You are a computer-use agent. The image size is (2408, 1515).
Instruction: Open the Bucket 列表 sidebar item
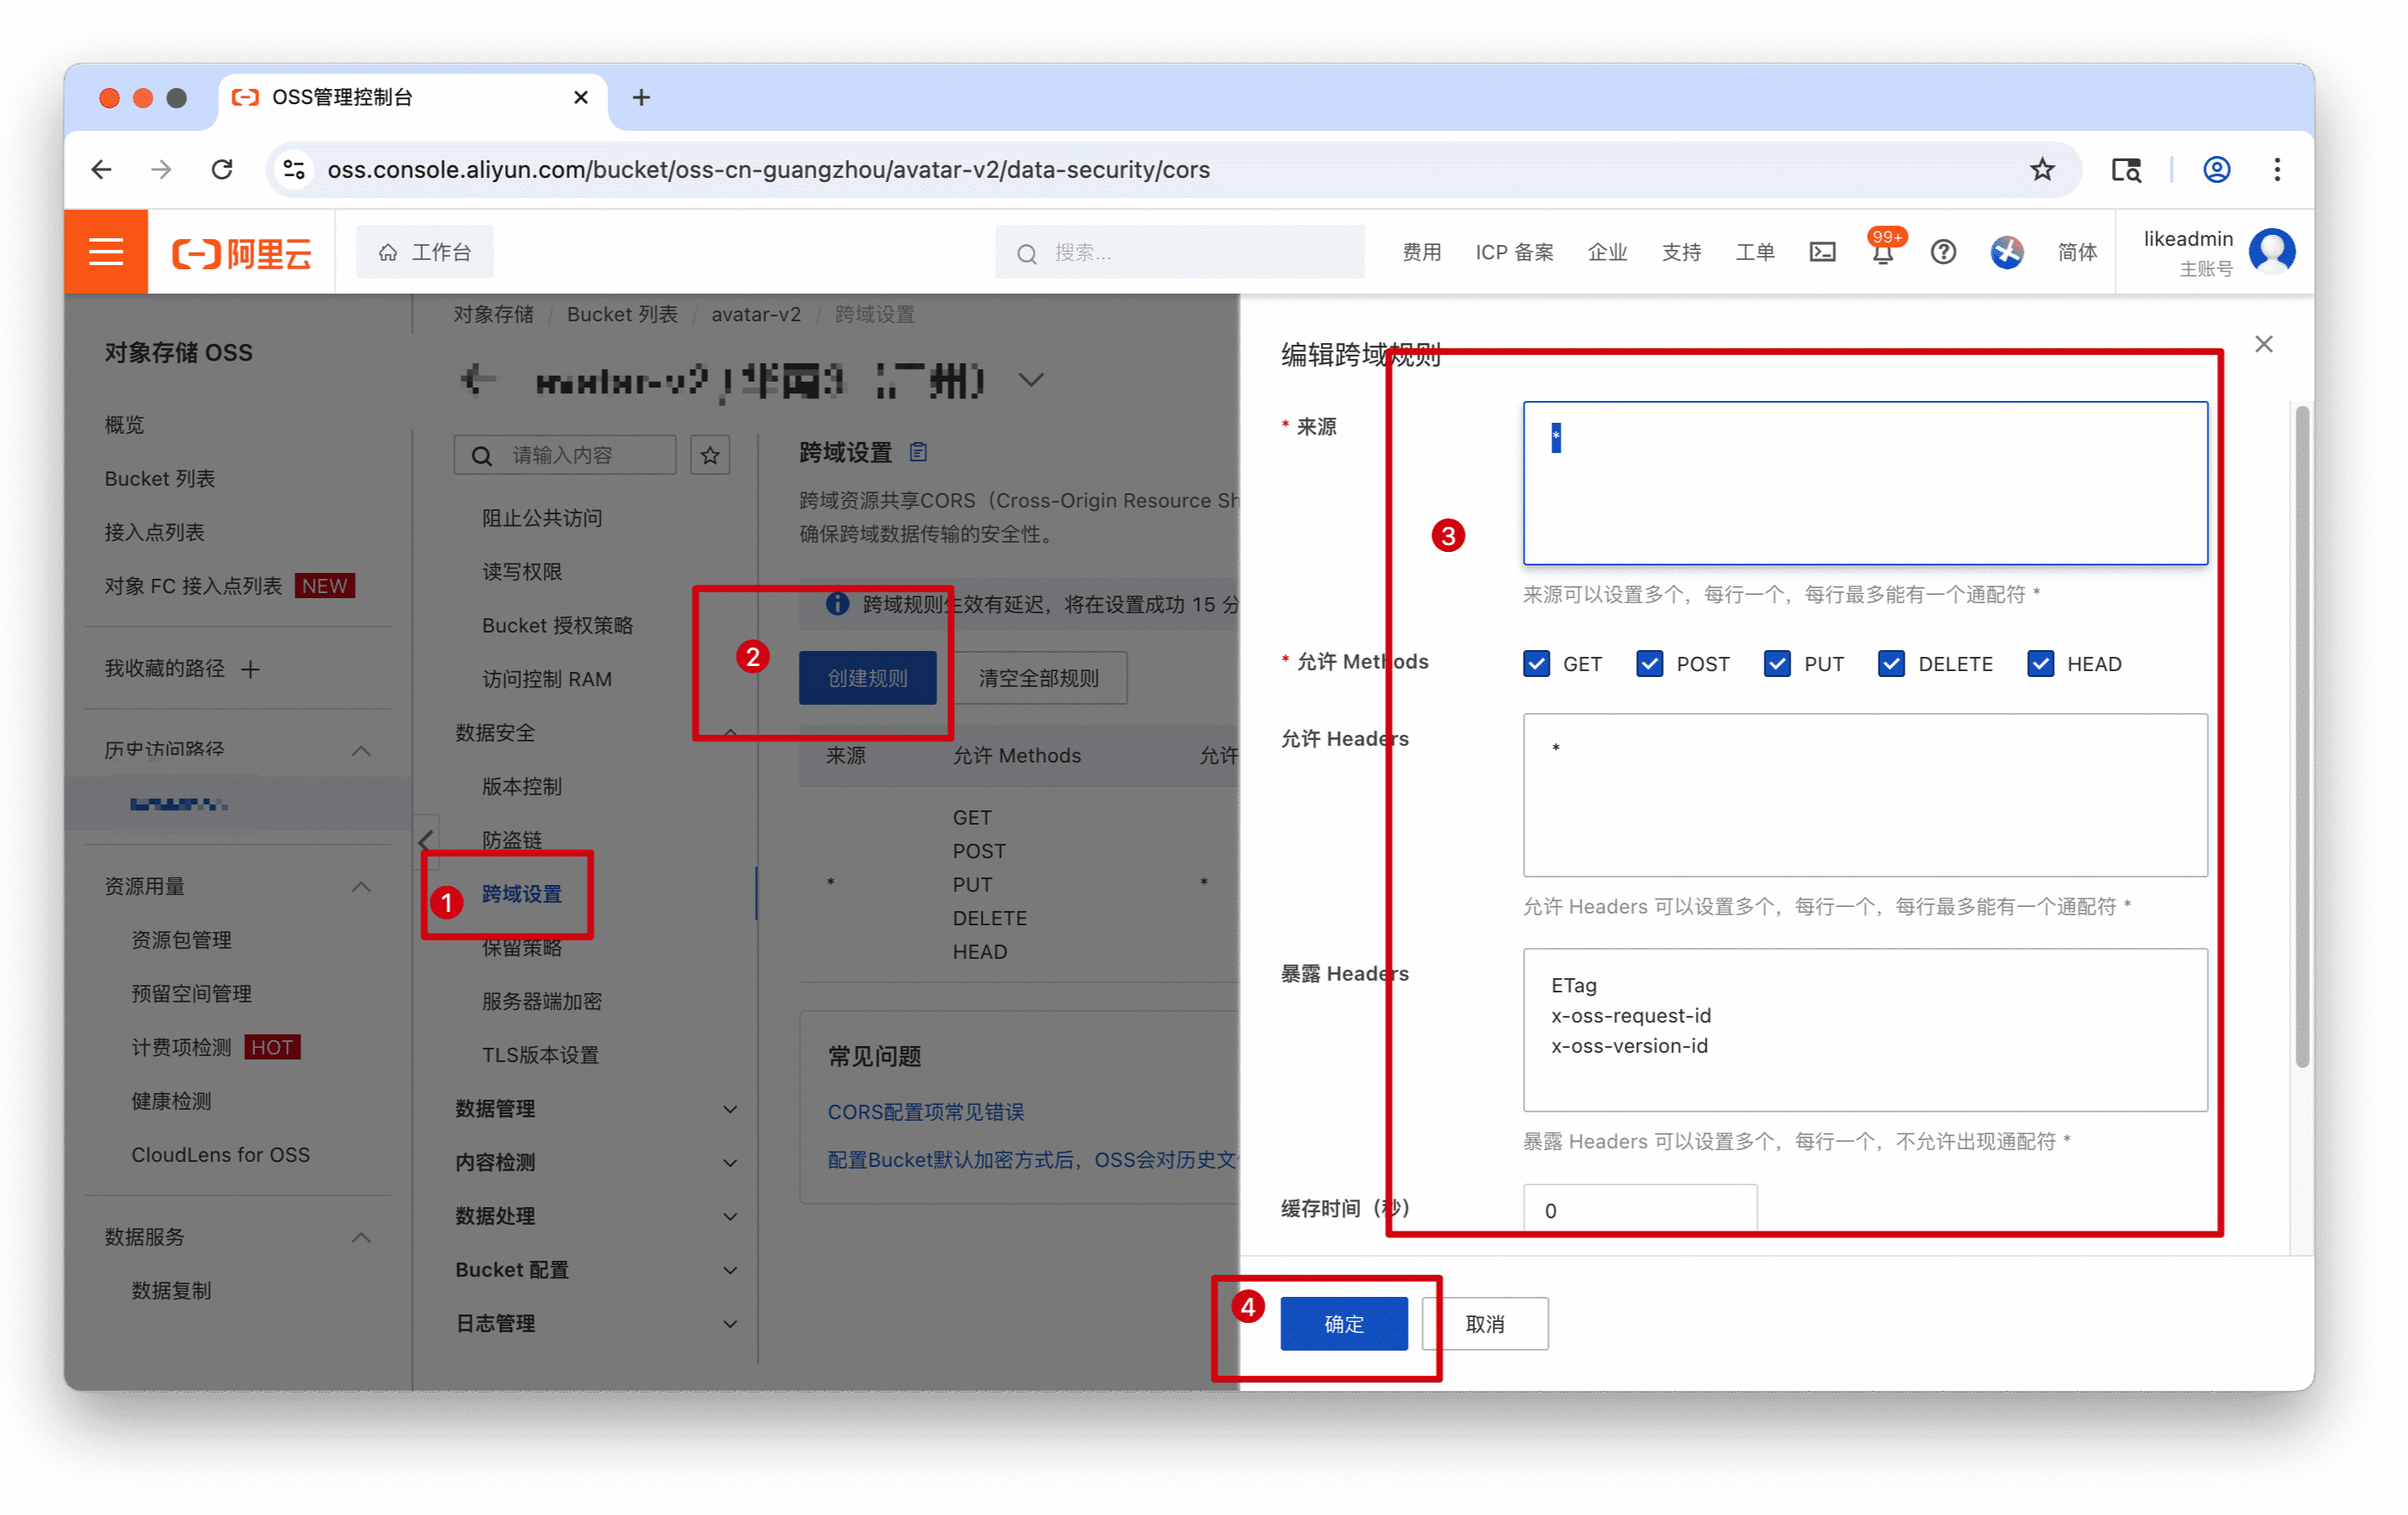(160, 478)
